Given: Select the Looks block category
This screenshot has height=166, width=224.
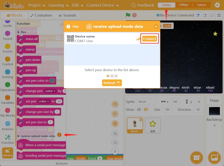Looking at the screenshot, I should 8,24.
